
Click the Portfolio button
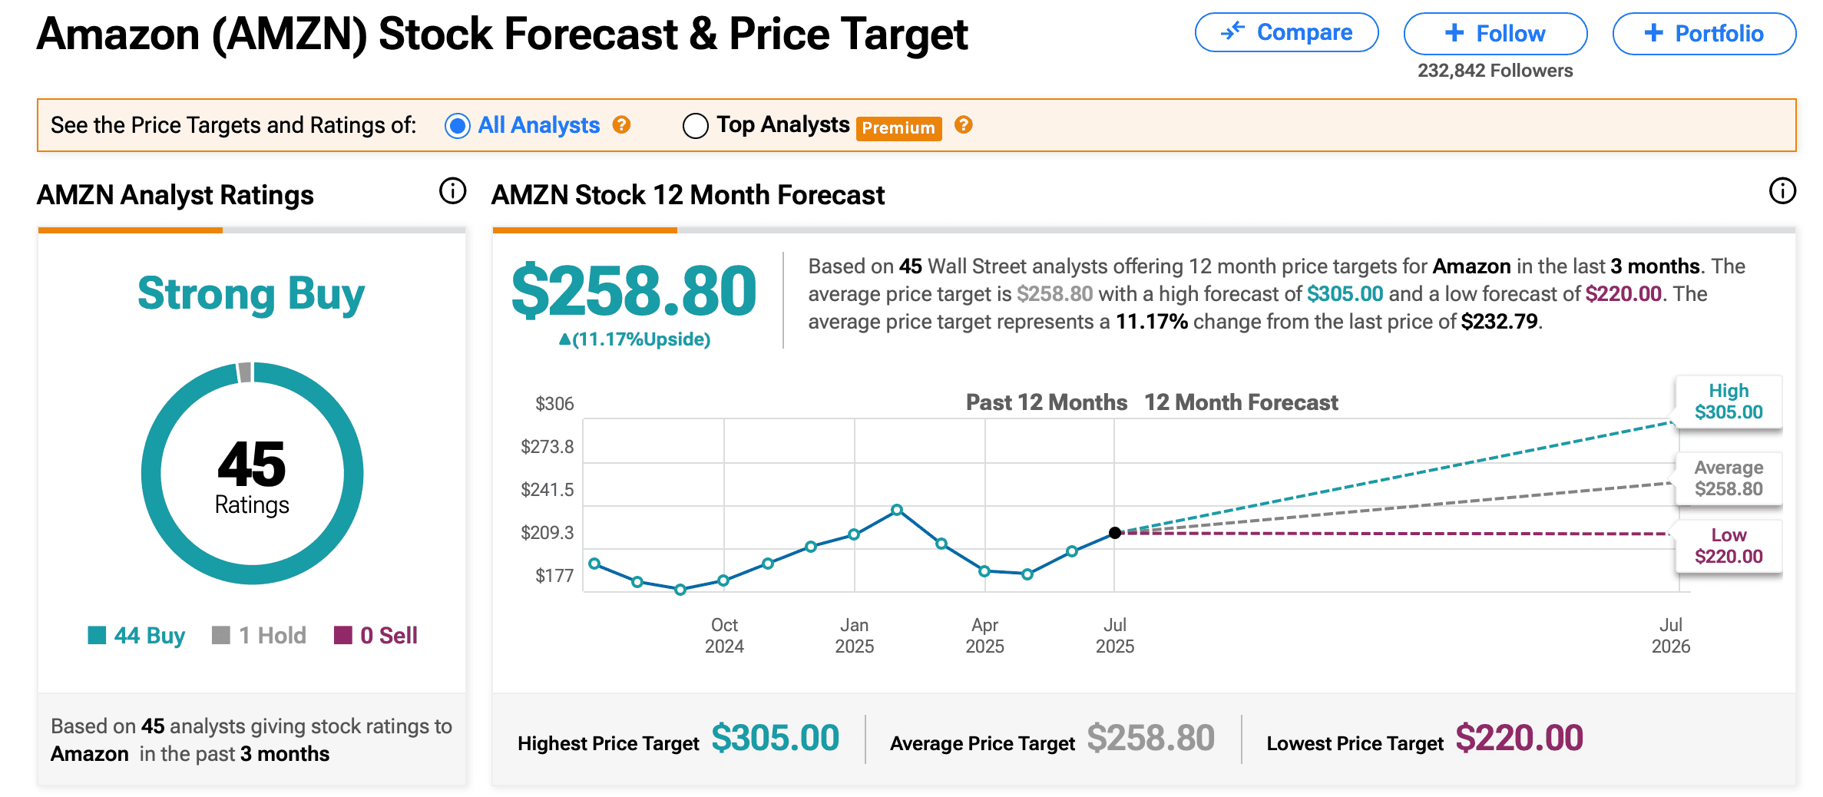1704,34
